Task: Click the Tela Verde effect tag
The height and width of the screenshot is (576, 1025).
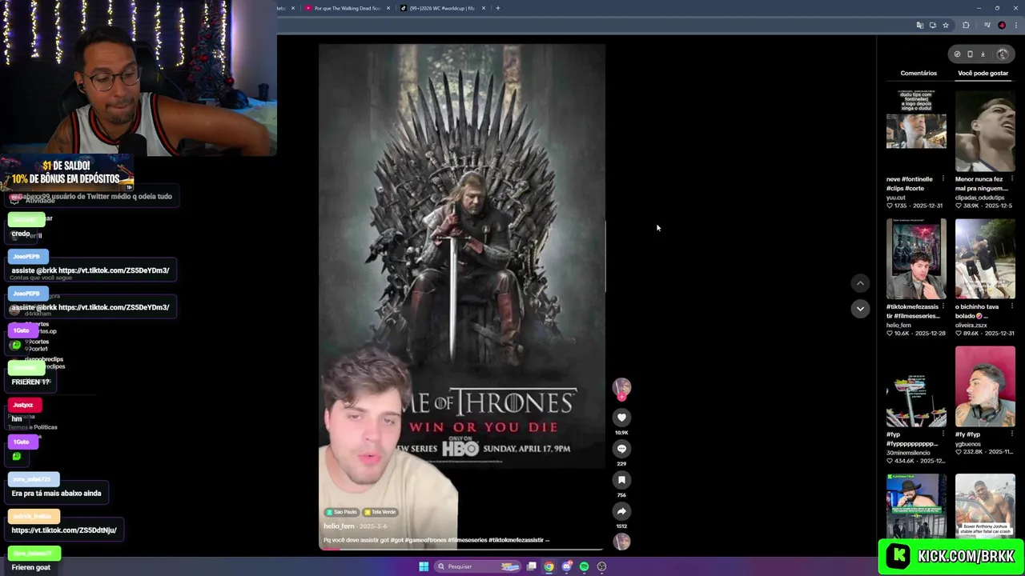Action: coord(380,512)
